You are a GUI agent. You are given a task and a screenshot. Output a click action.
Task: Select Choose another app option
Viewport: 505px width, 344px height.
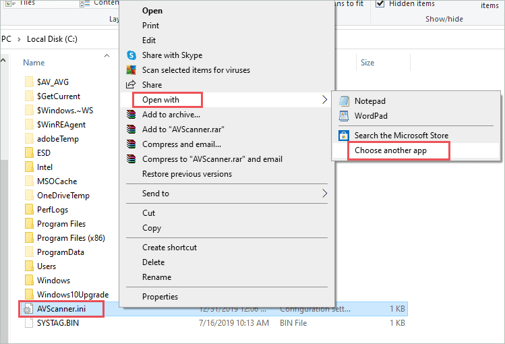tap(390, 150)
